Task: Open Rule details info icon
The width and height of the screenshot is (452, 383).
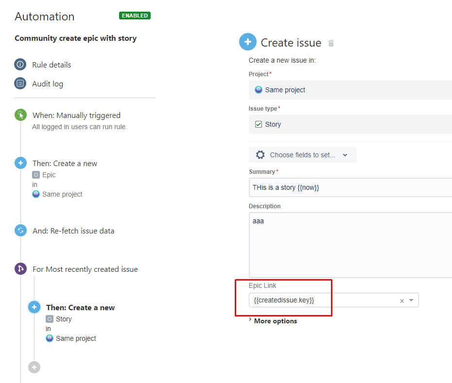Action: [20, 64]
